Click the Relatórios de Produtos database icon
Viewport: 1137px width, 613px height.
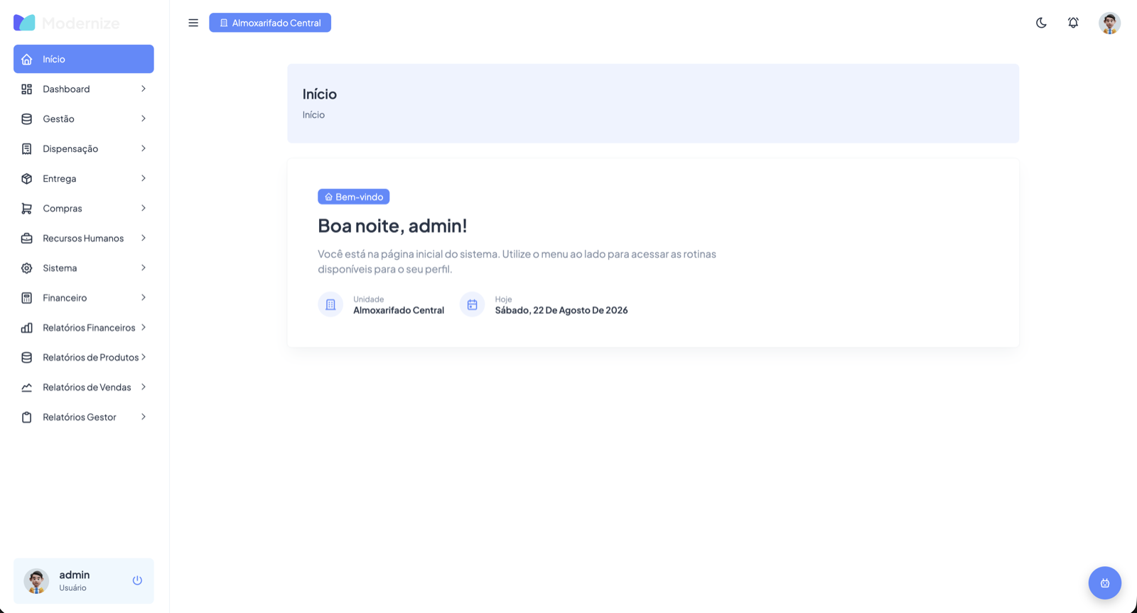coord(27,357)
